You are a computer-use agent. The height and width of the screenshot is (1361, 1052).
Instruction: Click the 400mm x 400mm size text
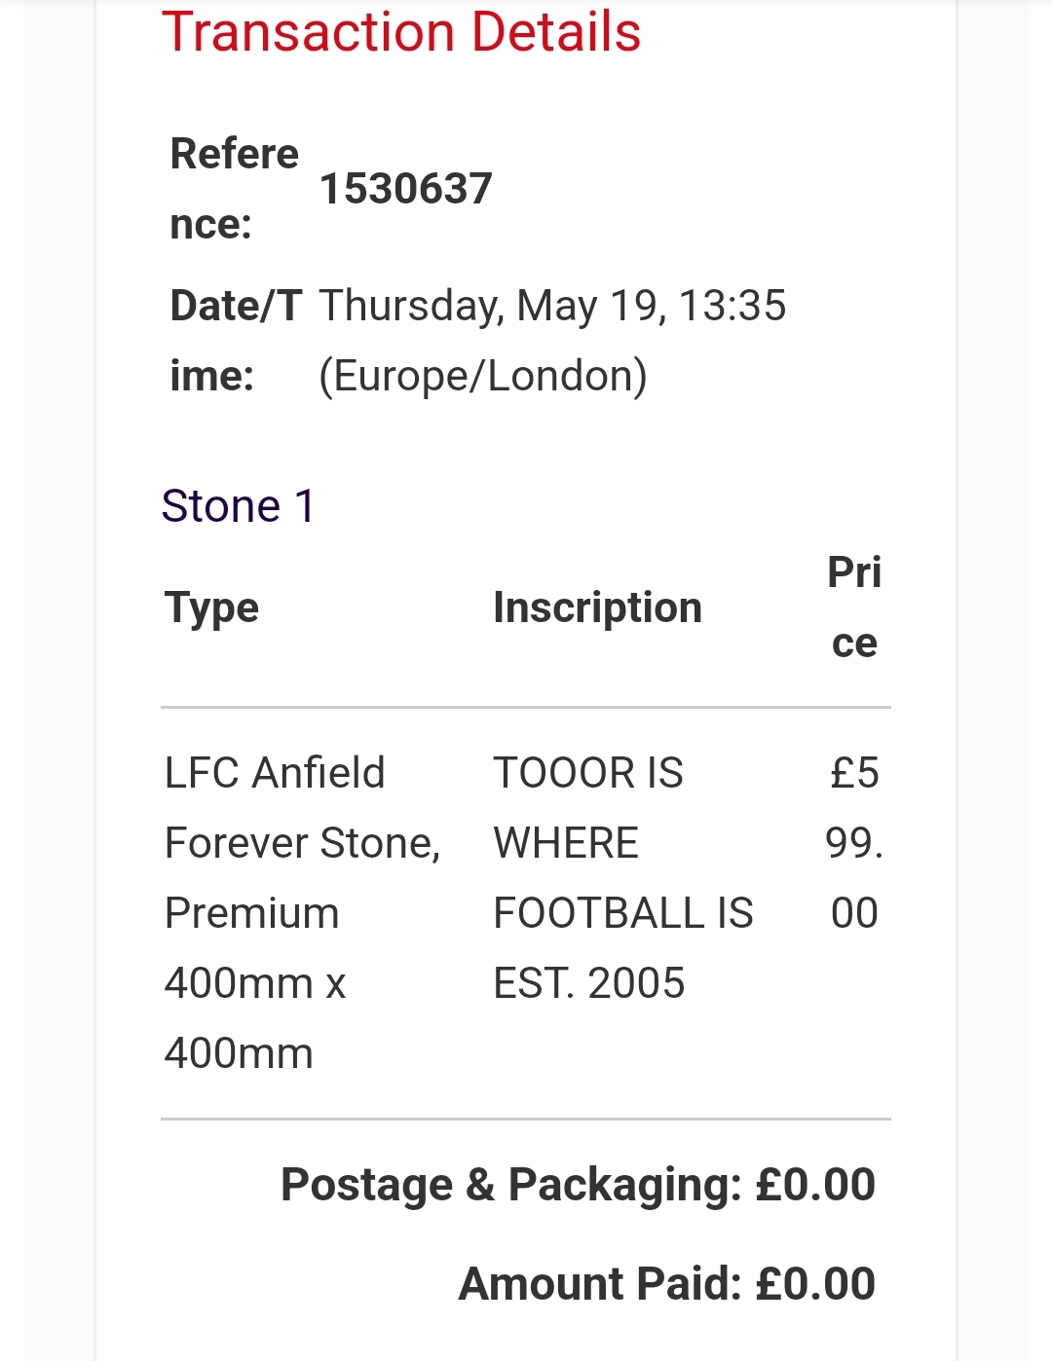(x=255, y=1018)
